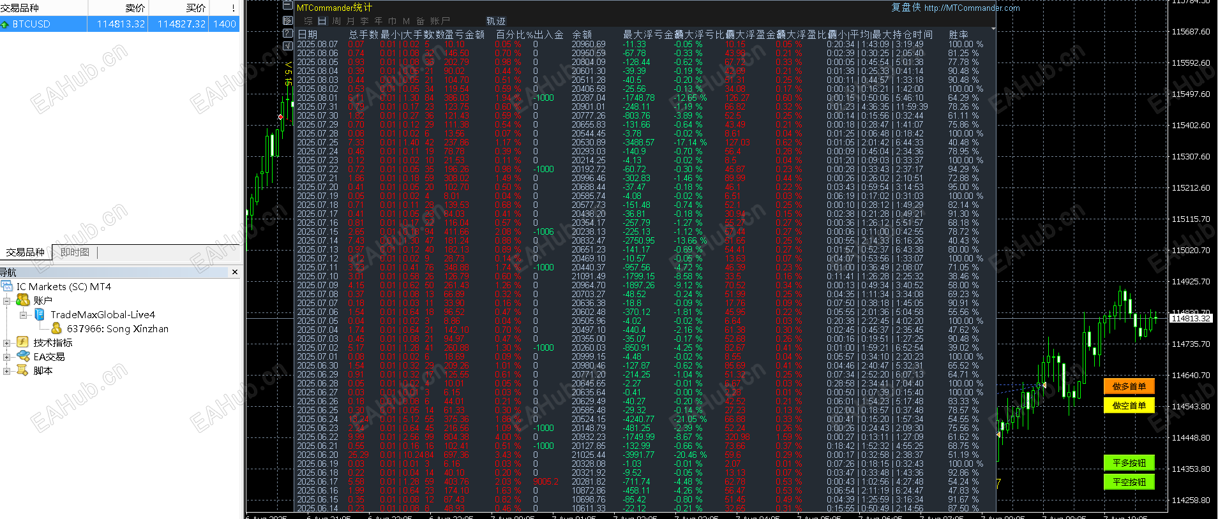The width and height of the screenshot is (1218, 519).
Task: Expand the EA交易 tree node
Action: [7, 357]
